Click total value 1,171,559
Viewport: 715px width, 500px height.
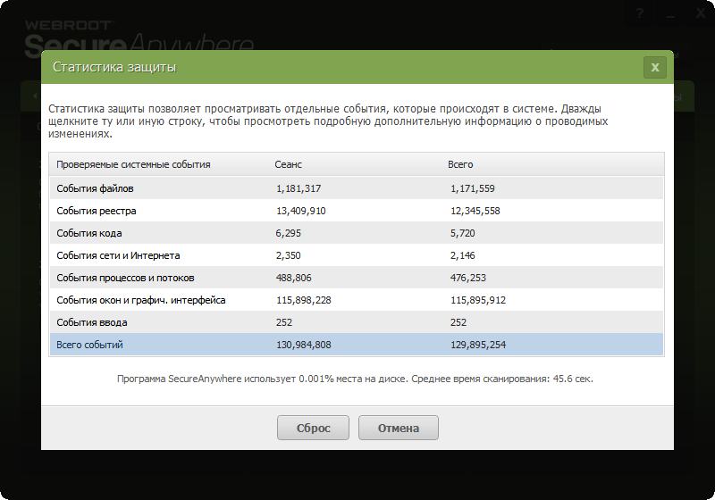coord(473,188)
